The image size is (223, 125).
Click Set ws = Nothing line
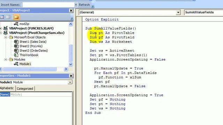pyautogui.click(x=108, y=108)
